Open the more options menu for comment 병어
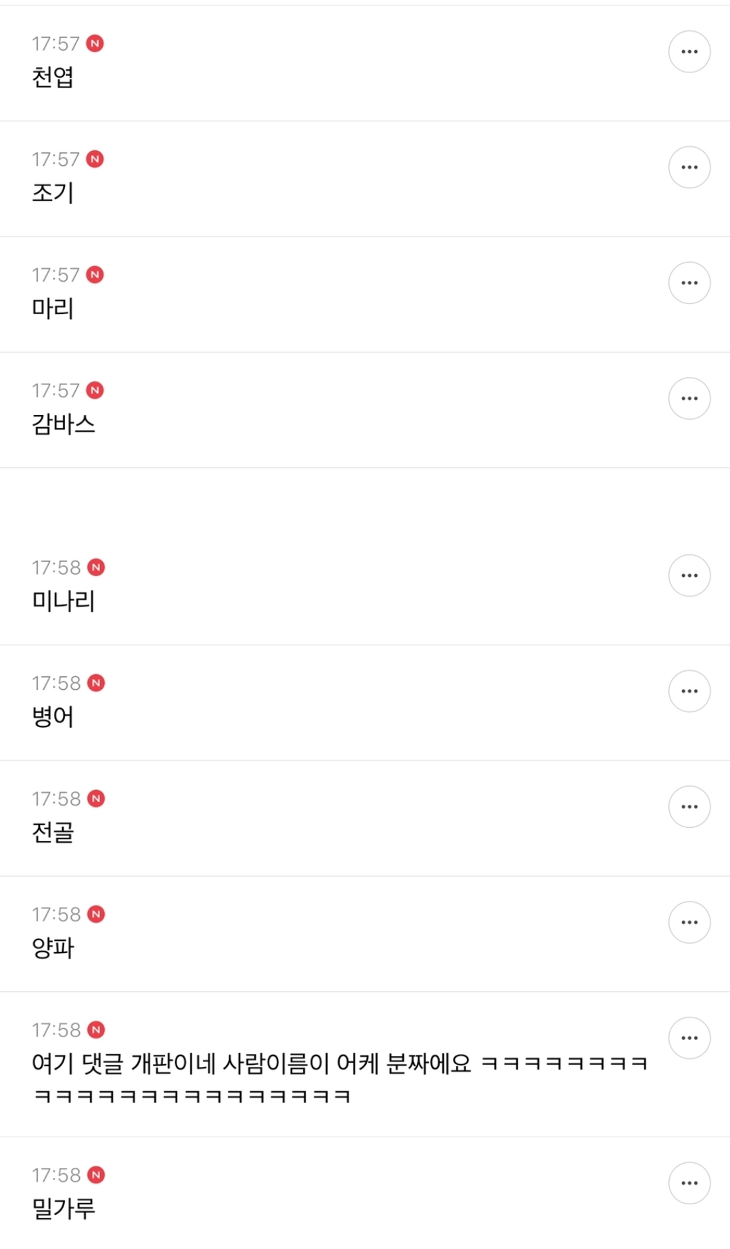 pos(689,691)
